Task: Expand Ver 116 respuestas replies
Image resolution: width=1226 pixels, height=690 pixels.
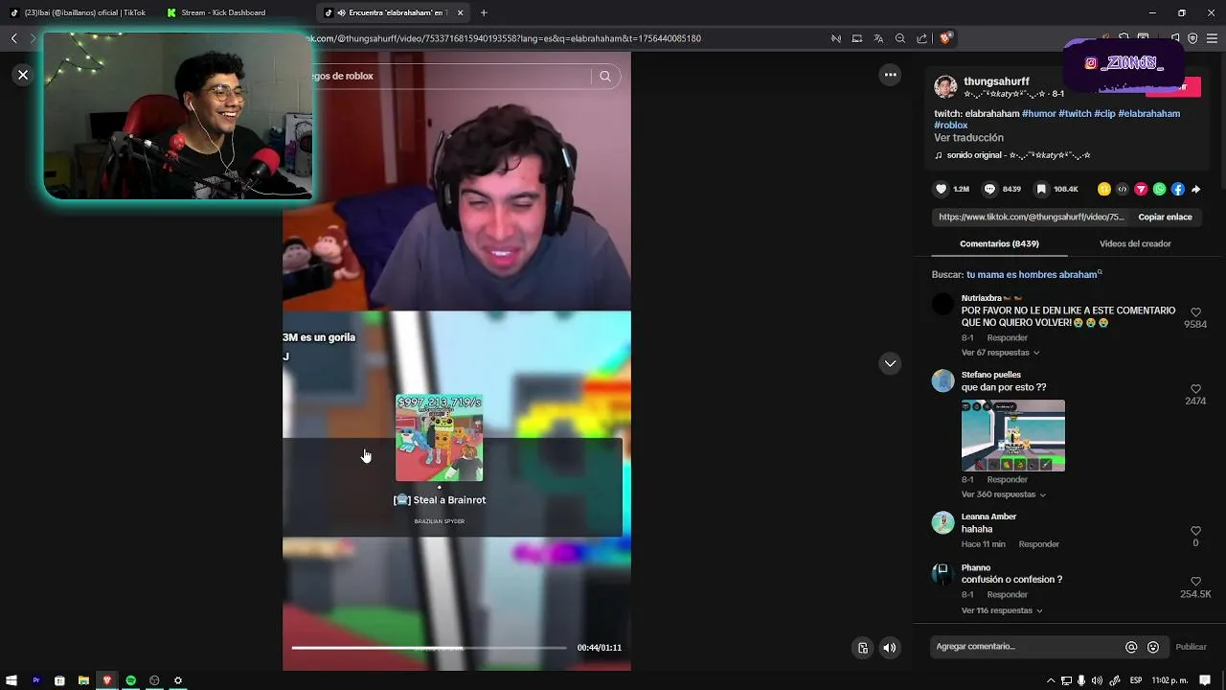Action: point(1002,610)
